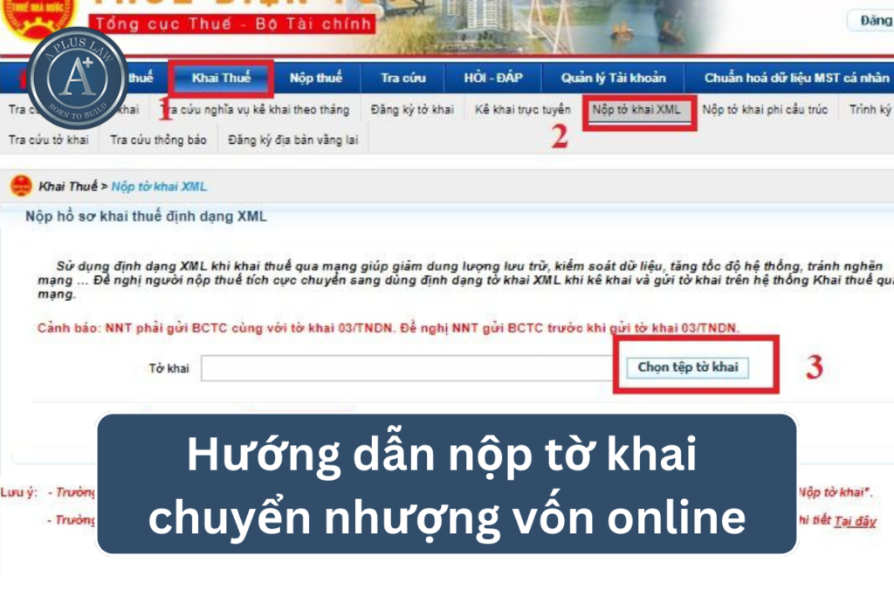Open the Tại đây link
Screen dimensions: 894x596
(x=855, y=521)
